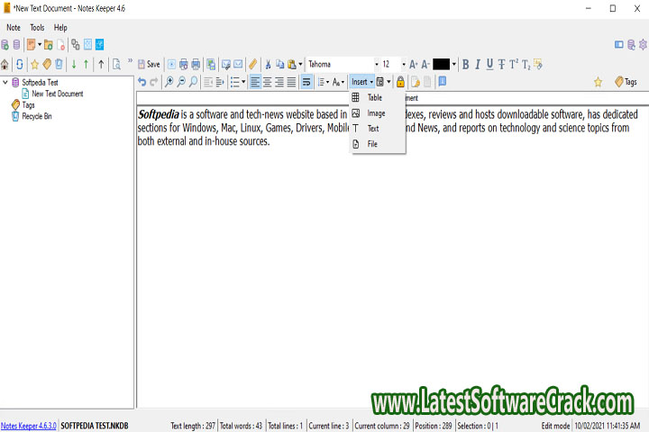Open the Notes Keeper 4.6.3.0 link

(27, 425)
